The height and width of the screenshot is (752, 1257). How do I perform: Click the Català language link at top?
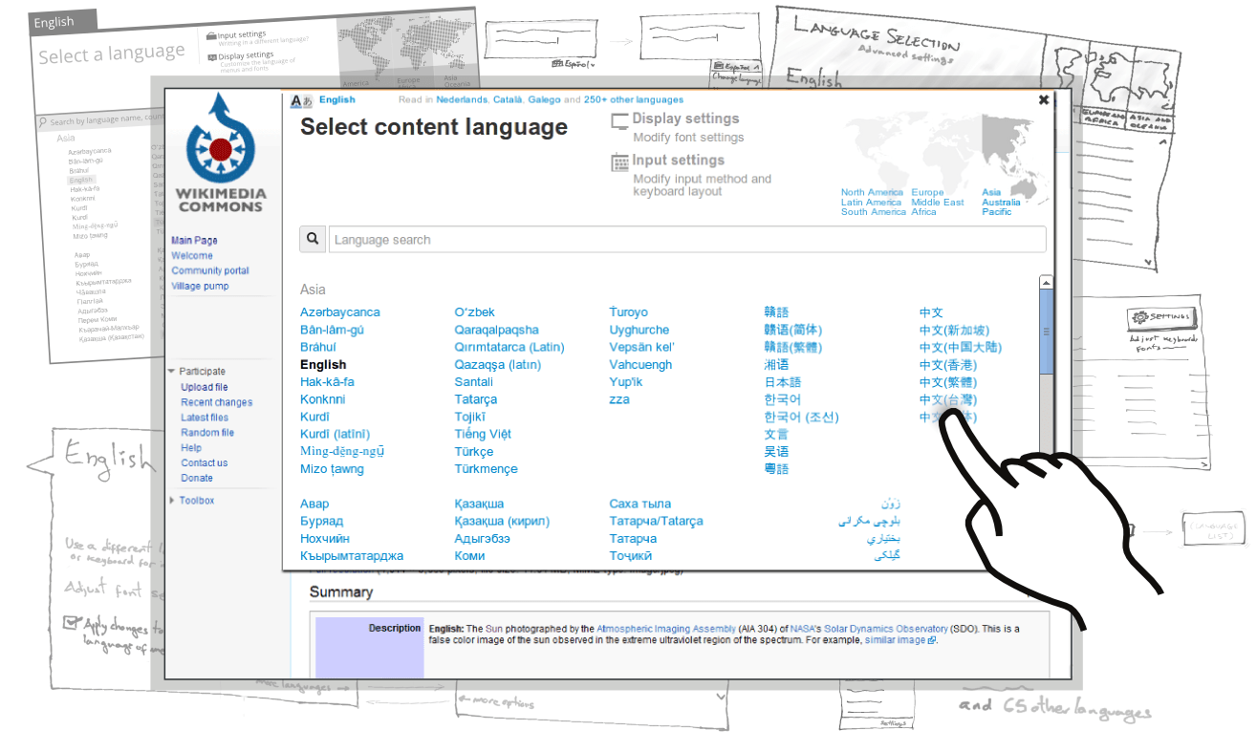(x=508, y=99)
